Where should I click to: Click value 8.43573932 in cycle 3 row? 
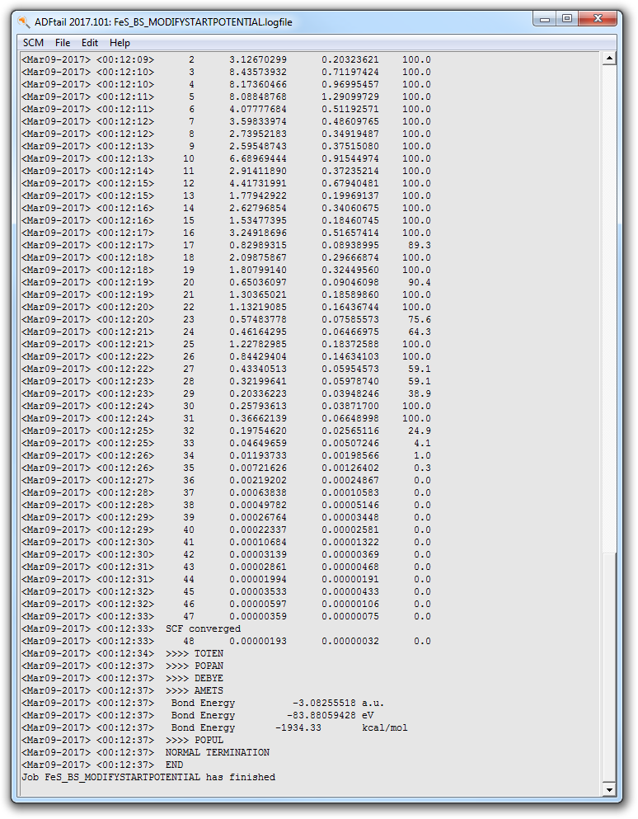pos(258,72)
